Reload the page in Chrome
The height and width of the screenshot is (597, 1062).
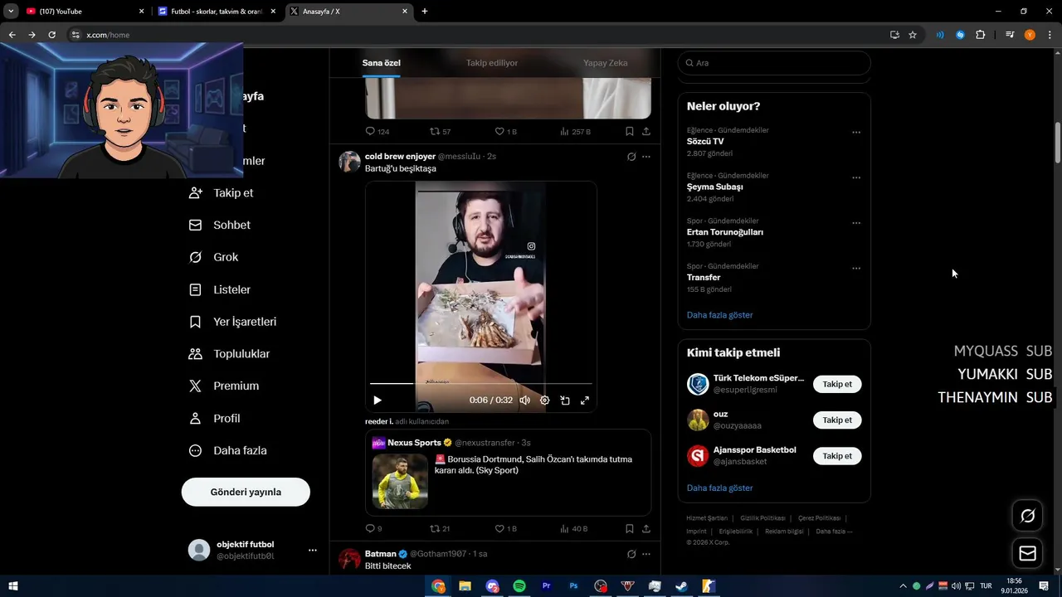(51, 35)
